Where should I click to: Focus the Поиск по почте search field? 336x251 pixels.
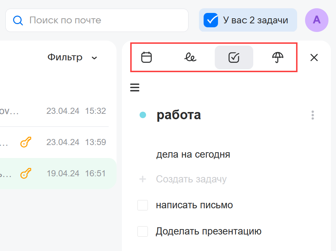tap(104, 20)
